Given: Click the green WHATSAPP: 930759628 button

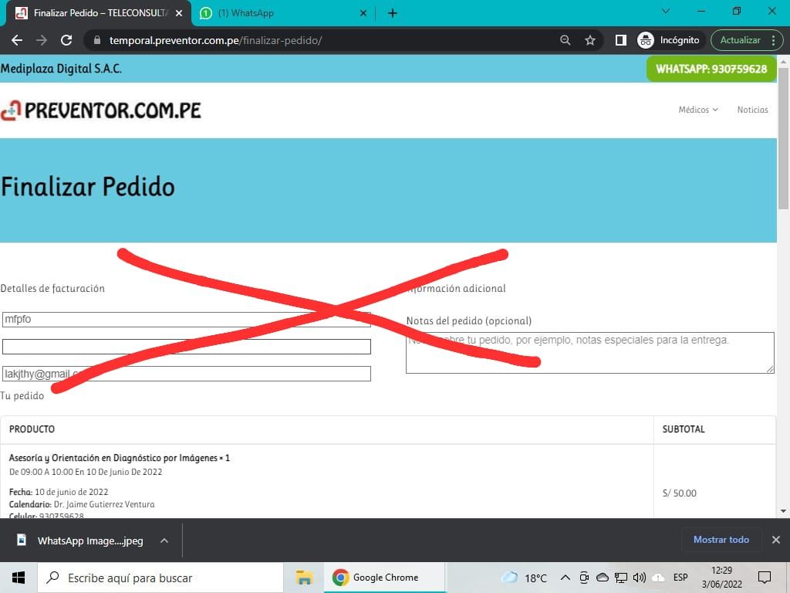Looking at the screenshot, I should [711, 69].
